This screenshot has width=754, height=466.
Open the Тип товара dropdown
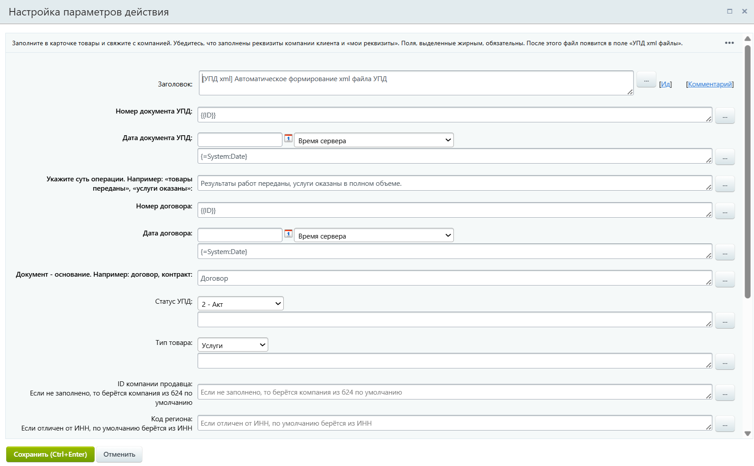point(233,345)
